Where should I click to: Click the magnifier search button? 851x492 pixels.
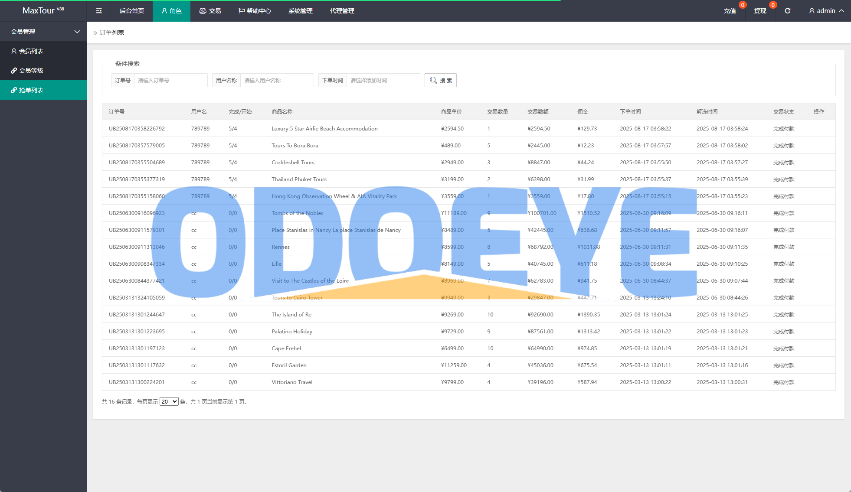pyautogui.click(x=440, y=80)
